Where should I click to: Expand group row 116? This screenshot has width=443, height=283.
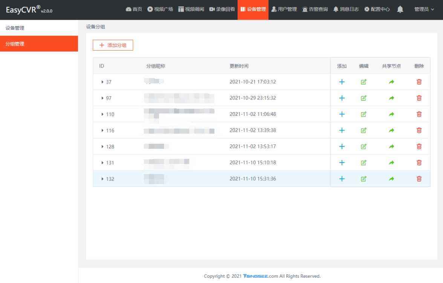tap(102, 131)
